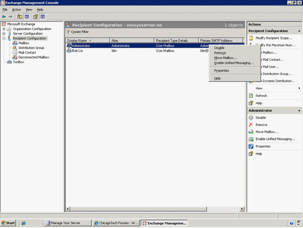303x228 pixels.
Task: Click the left scroll arrow of results pane
Action: [x=68, y=209]
